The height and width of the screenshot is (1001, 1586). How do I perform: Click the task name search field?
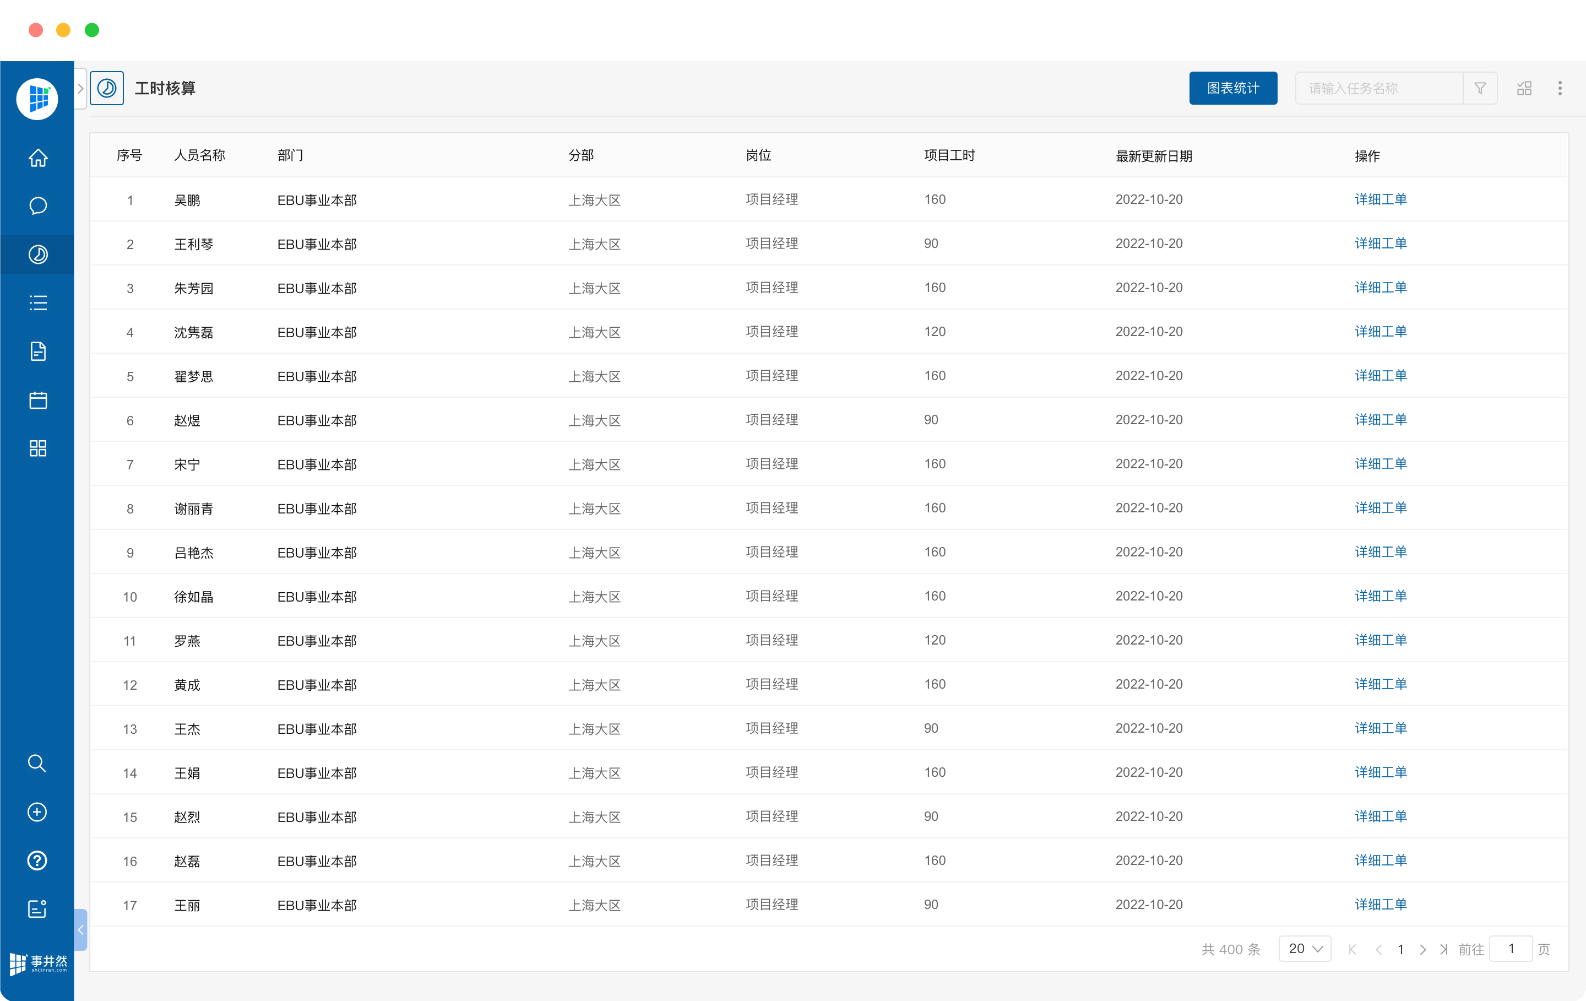click(x=1378, y=88)
